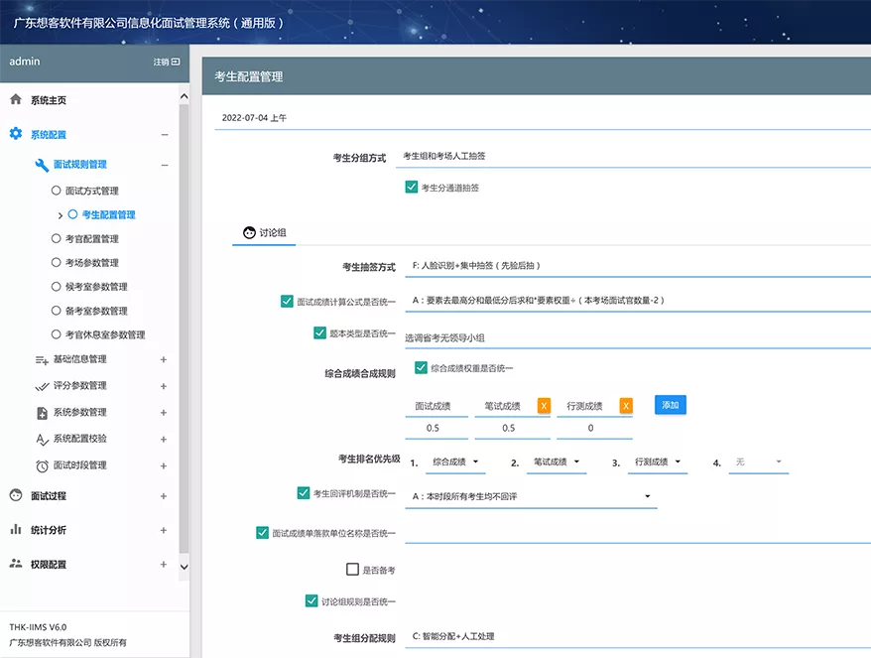Expand 面试时段管理 with plus sign
The height and width of the screenshot is (658, 871).
pos(164,465)
